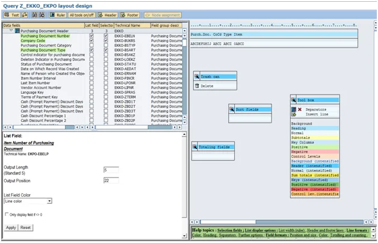Screen dimensions: 378x243
Task: Click the Test button in the toolbar
Action: pos(12,15)
